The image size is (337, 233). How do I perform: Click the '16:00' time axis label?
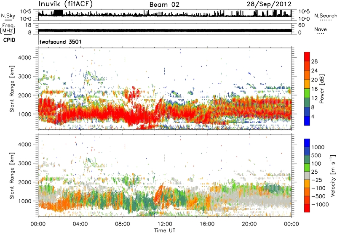207,224
